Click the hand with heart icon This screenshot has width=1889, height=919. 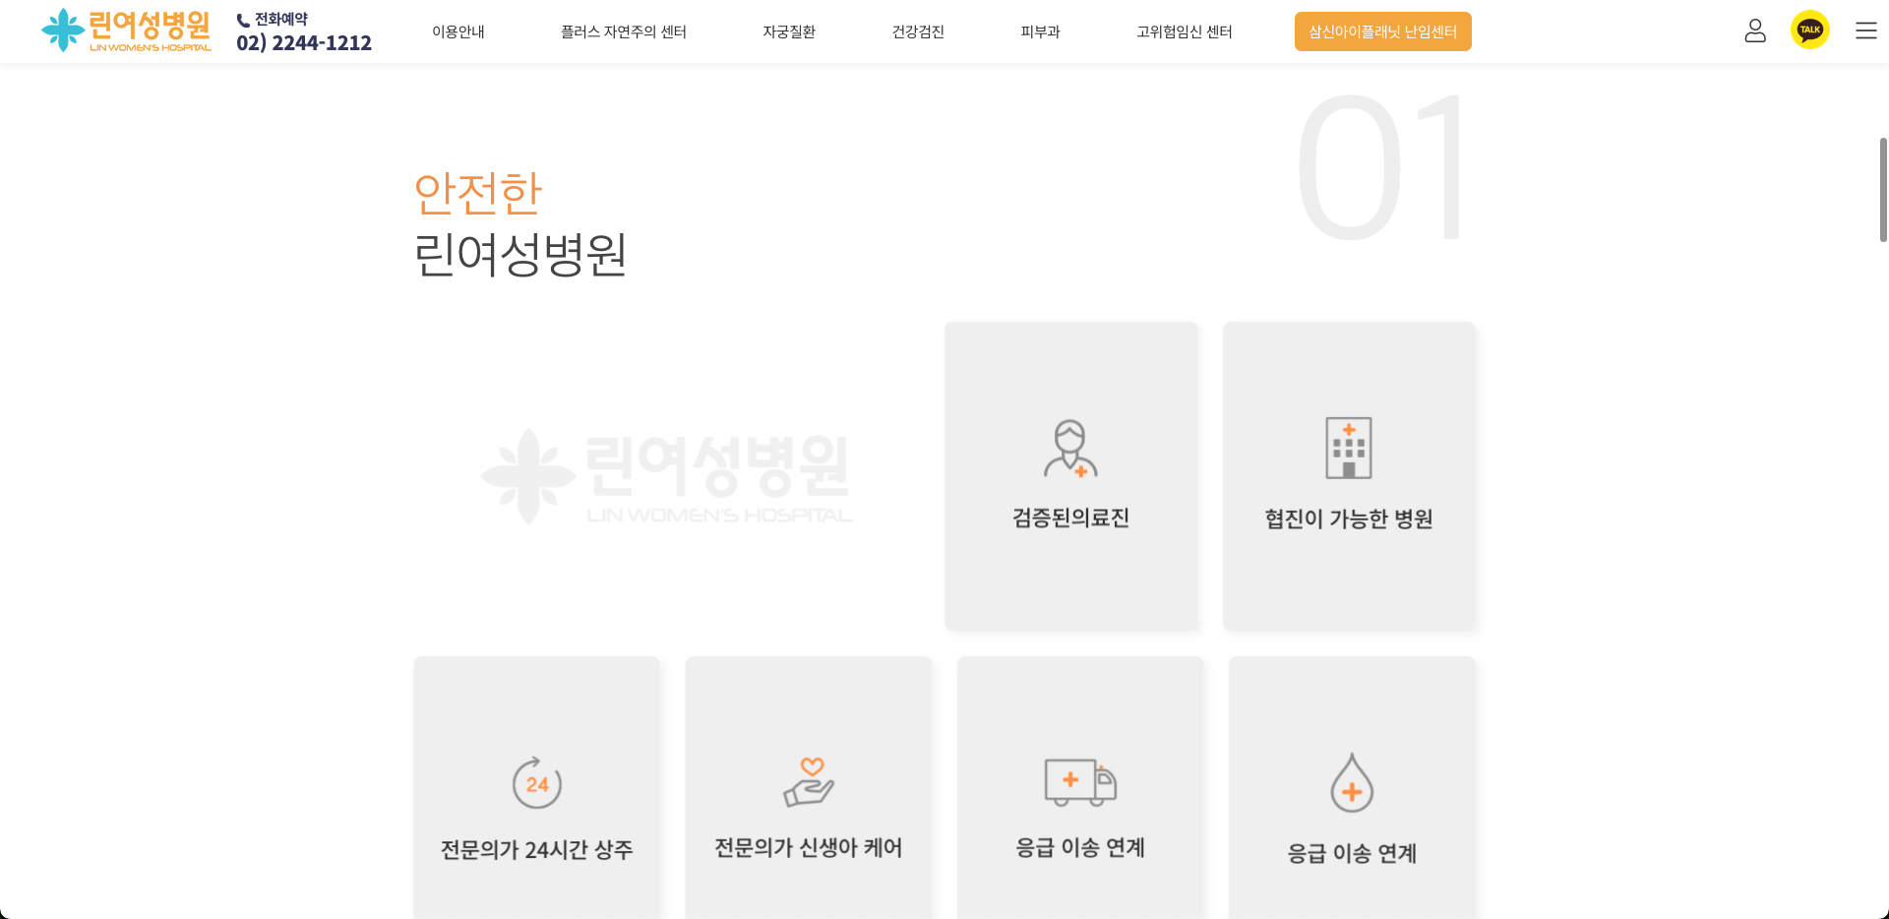pyautogui.click(x=809, y=782)
